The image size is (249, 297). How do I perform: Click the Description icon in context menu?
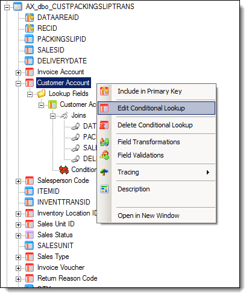104,189
